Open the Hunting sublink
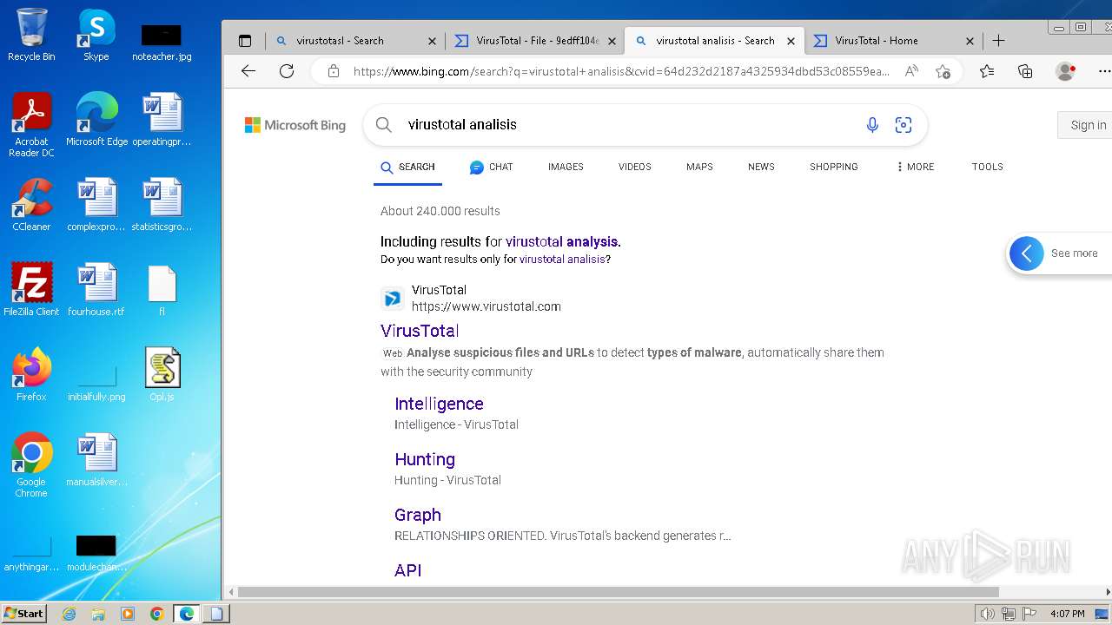Viewport: 1112px width, 625px height. click(425, 459)
